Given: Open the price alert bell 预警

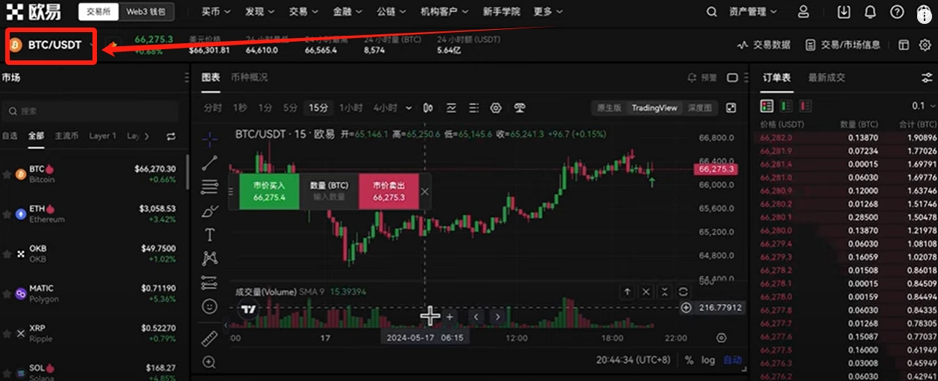Looking at the screenshot, I should tap(702, 78).
